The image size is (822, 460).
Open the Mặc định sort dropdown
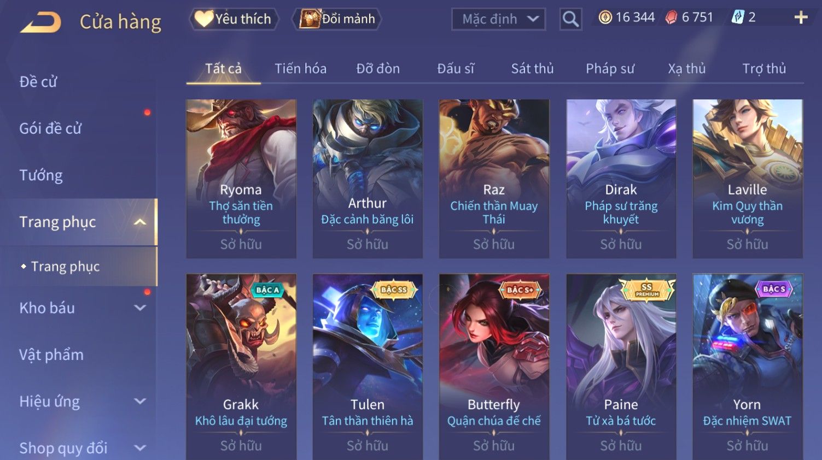pyautogui.click(x=498, y=19)
